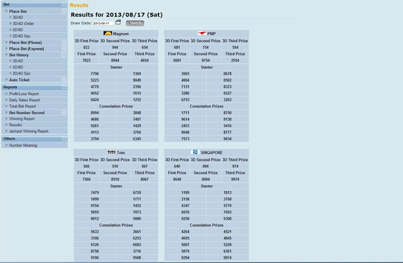Click the Toto logo icon
The image size is (403, 263).
111,152
